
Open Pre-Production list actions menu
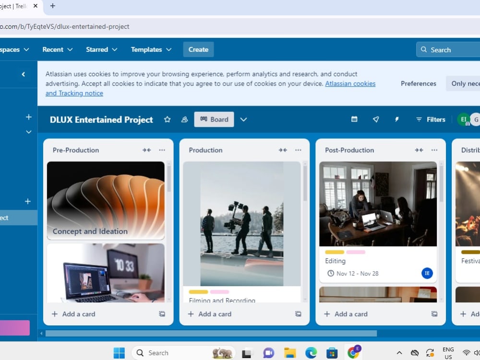pyautogui.click(x=162, y=150)
